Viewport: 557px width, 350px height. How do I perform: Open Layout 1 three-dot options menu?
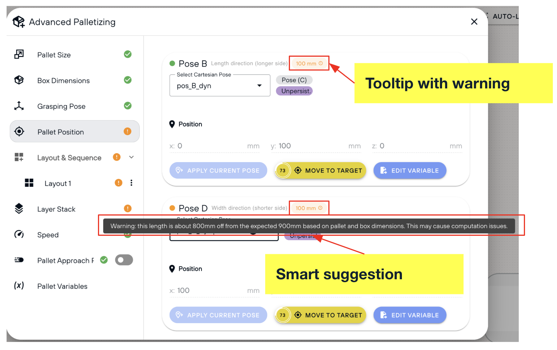click(x=131, y=183)
